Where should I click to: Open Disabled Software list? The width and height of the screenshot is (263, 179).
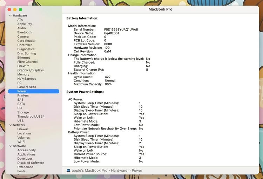(x=31, y=163)
